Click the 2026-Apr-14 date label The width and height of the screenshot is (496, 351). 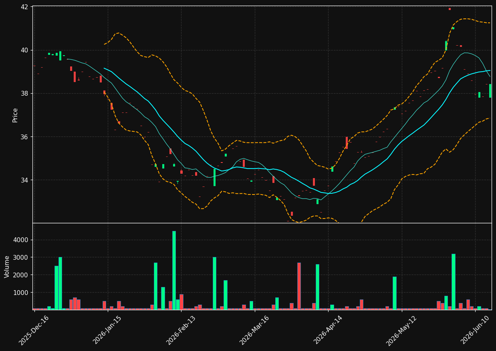pyautogui.click(x=328, y=330)
